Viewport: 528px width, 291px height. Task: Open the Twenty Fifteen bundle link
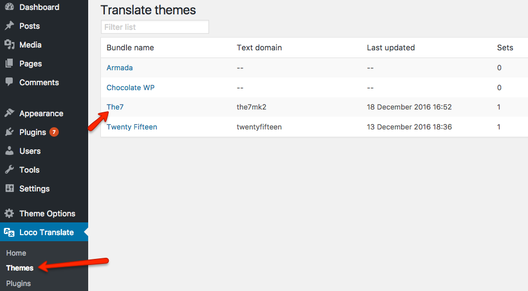(x=132, y=127)
